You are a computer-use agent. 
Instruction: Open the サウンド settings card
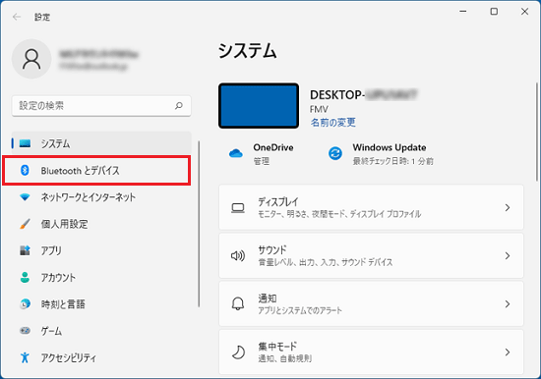[x=371, y=255]
